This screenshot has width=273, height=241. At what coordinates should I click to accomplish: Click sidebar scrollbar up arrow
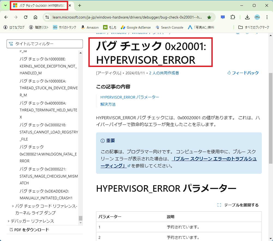click(80, 53)
